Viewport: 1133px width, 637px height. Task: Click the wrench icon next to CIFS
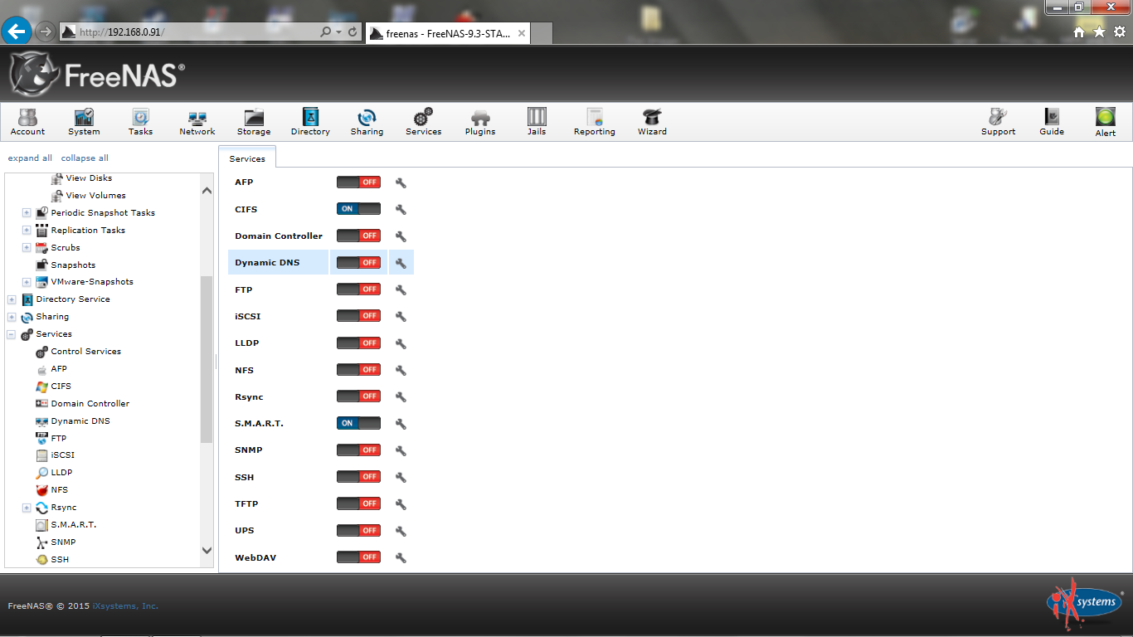pyautogui.click(x=401, y=210)
